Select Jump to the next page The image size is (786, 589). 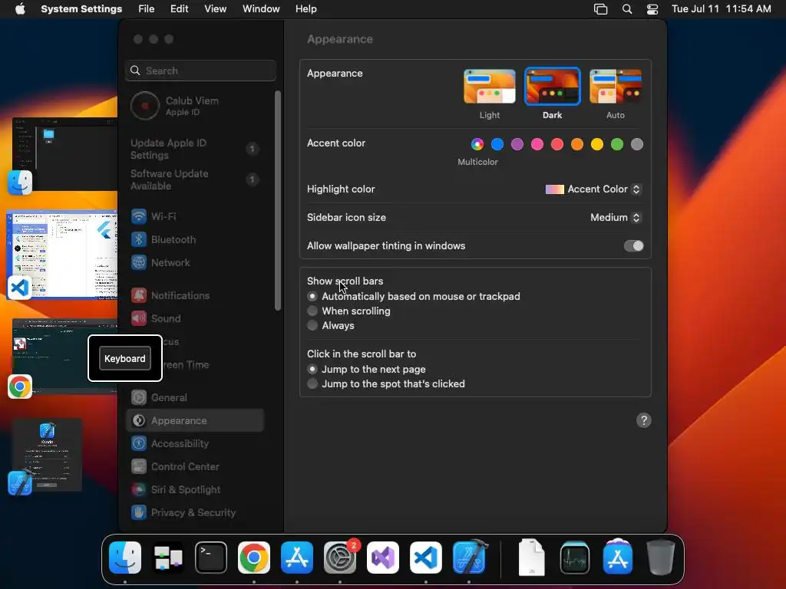click(x=312, y=369)
